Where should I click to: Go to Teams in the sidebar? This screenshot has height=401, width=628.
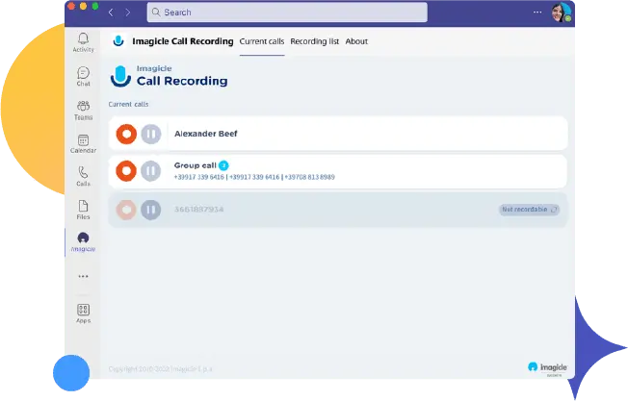(83, 109)
